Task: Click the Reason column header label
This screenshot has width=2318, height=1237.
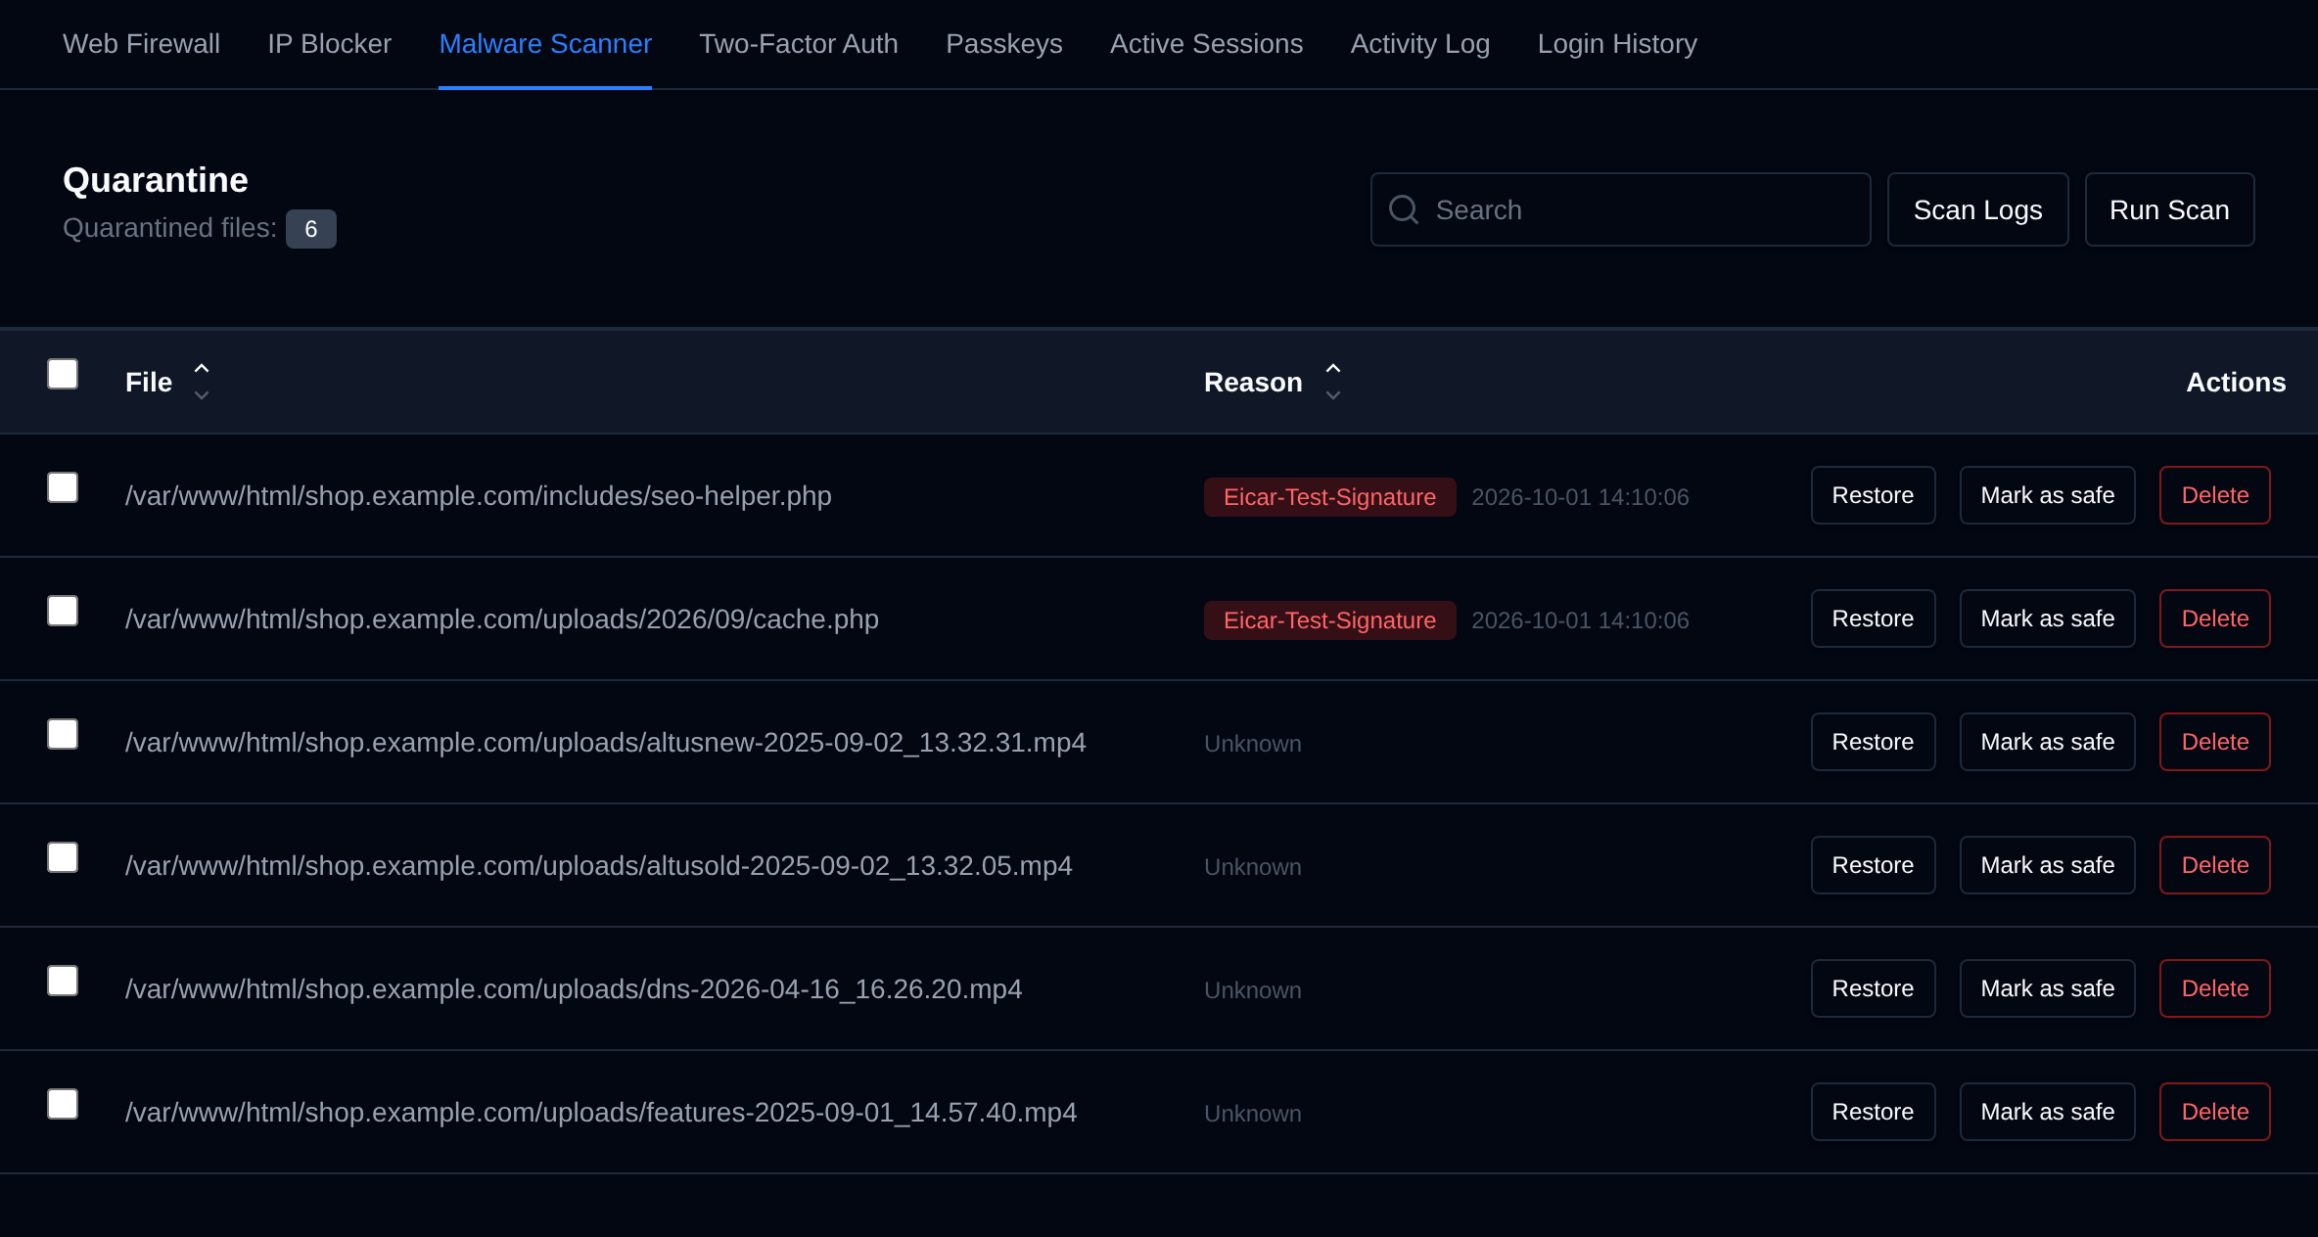Action: (x=1253, y=382)
